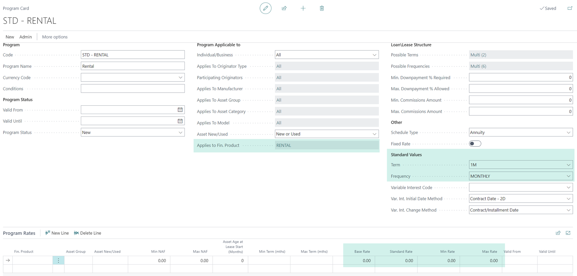
Task: Open the Schedule Type dropdown
Action: 569,133
